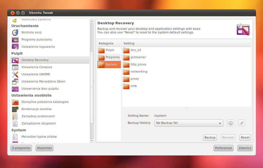
Task: Click the sidebar scrollbar down arrow
Action: click(x=92, y=141)
